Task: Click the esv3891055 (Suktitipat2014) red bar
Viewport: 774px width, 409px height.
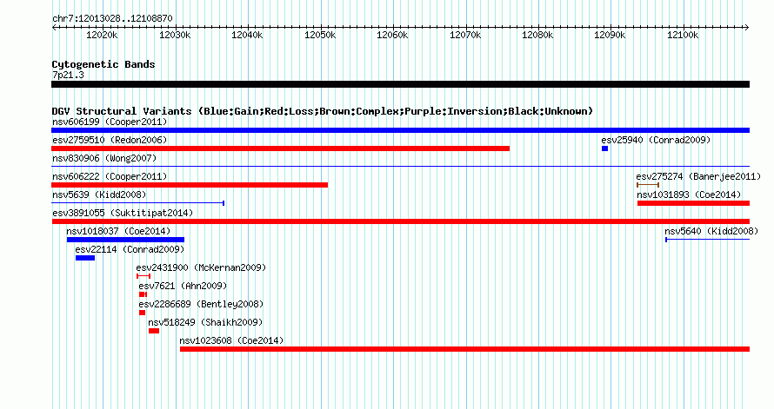Action: [x=400, y=221]
